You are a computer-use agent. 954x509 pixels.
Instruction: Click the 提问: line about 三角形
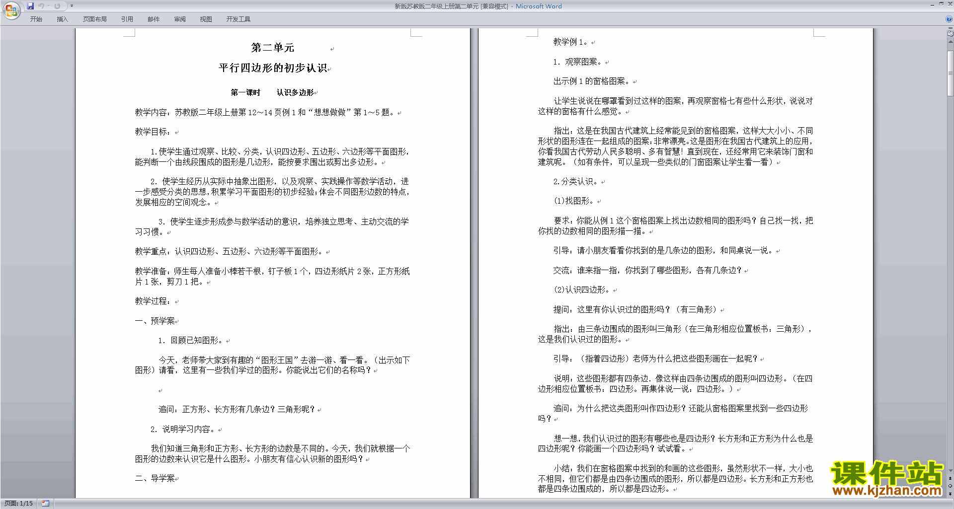click(x=636, y=310)
